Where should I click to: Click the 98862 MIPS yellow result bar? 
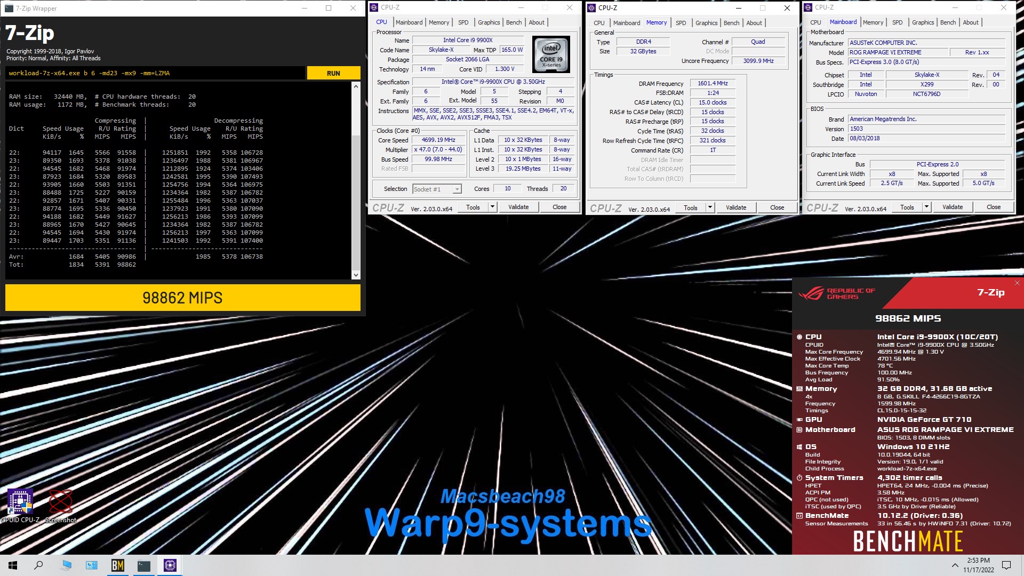coord(183,298)
